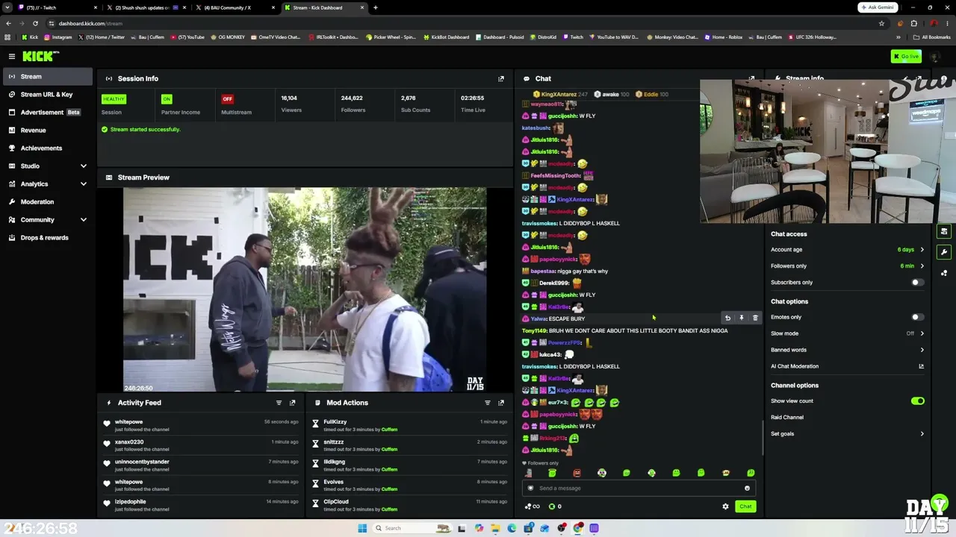Viewport: 956px width, 537px height.
Task: Turn off Show view count
Action: (x=917, y=401)
